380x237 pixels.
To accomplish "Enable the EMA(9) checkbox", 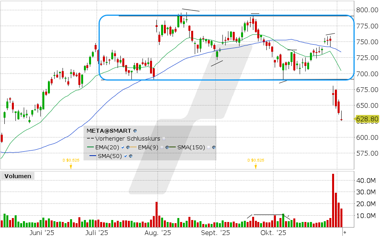I will pos(162,147).
